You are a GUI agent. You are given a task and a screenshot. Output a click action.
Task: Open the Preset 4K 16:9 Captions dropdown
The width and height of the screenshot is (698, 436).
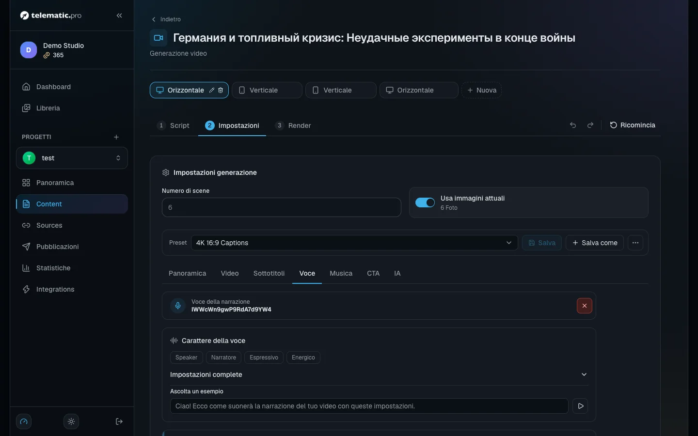pyautogui.click(x=354, y=243)
